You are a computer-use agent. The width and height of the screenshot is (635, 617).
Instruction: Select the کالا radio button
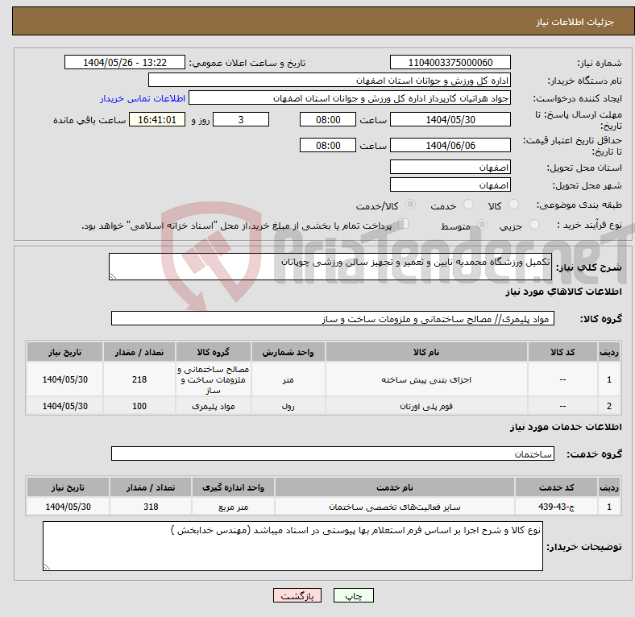click(513, 205)
